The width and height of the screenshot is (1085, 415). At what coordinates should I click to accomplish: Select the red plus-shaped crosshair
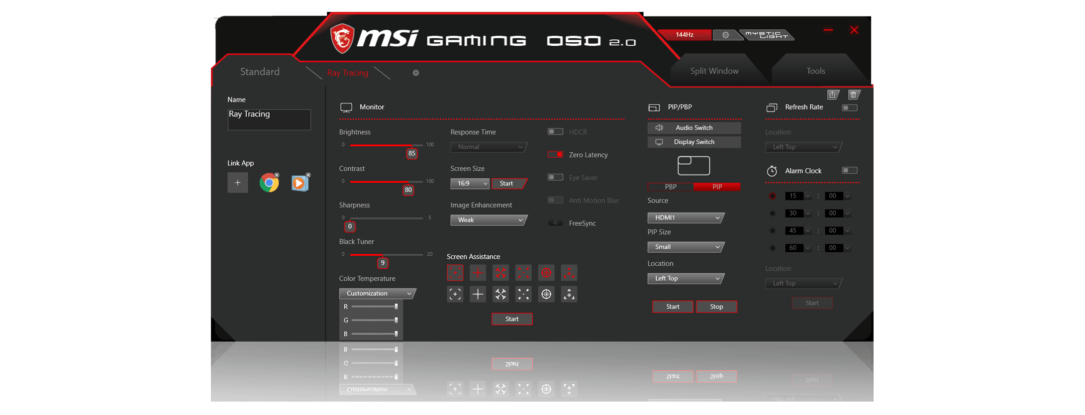478,273
